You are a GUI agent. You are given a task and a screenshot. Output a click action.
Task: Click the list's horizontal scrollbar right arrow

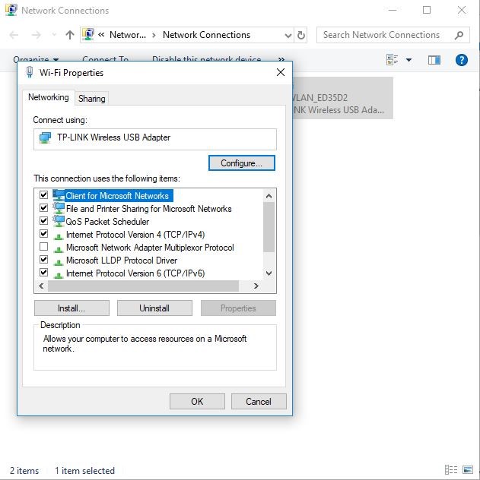point(256,286)
